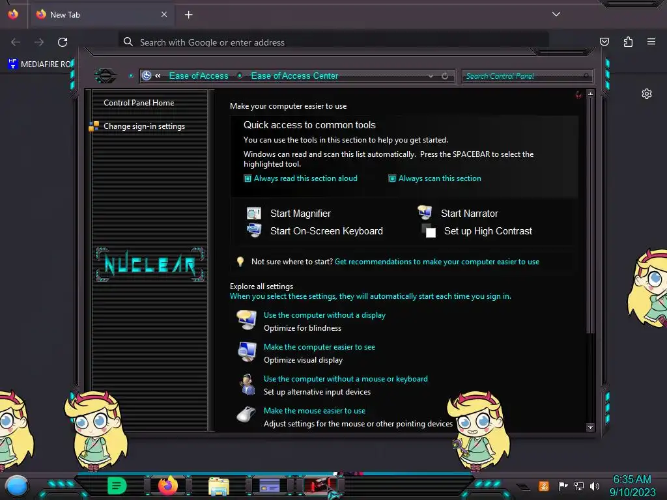
Task: Open Use the computer without a display
Action: point(324,315)
